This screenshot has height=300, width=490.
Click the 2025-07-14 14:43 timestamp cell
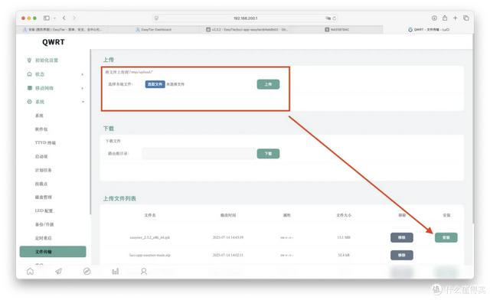click(x=228, y=237)
